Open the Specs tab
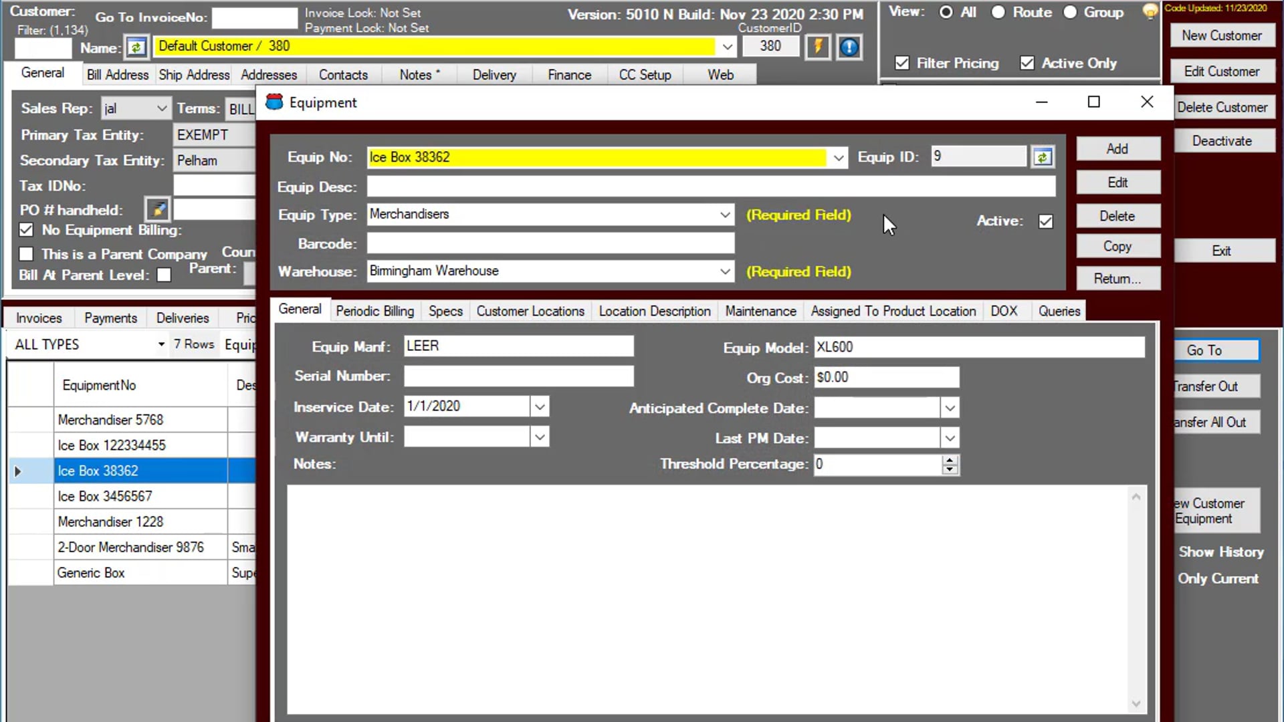The height and width of the screenshot is (722, 1284). point(445,311)
